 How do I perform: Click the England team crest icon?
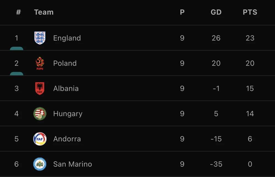(x=40, y=38)
